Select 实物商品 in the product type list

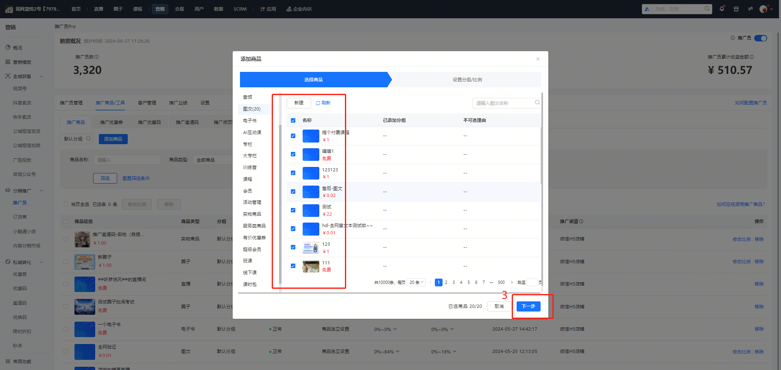point(252,214)
